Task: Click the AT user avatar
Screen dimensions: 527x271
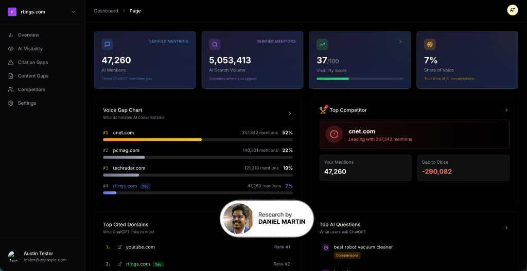Action: coord(513,10)
